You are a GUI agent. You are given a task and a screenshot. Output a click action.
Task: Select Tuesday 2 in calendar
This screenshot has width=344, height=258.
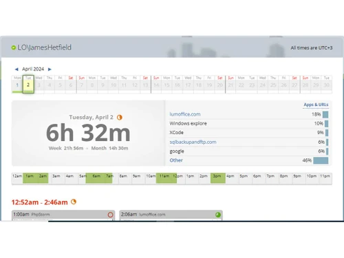coord(28,85)
